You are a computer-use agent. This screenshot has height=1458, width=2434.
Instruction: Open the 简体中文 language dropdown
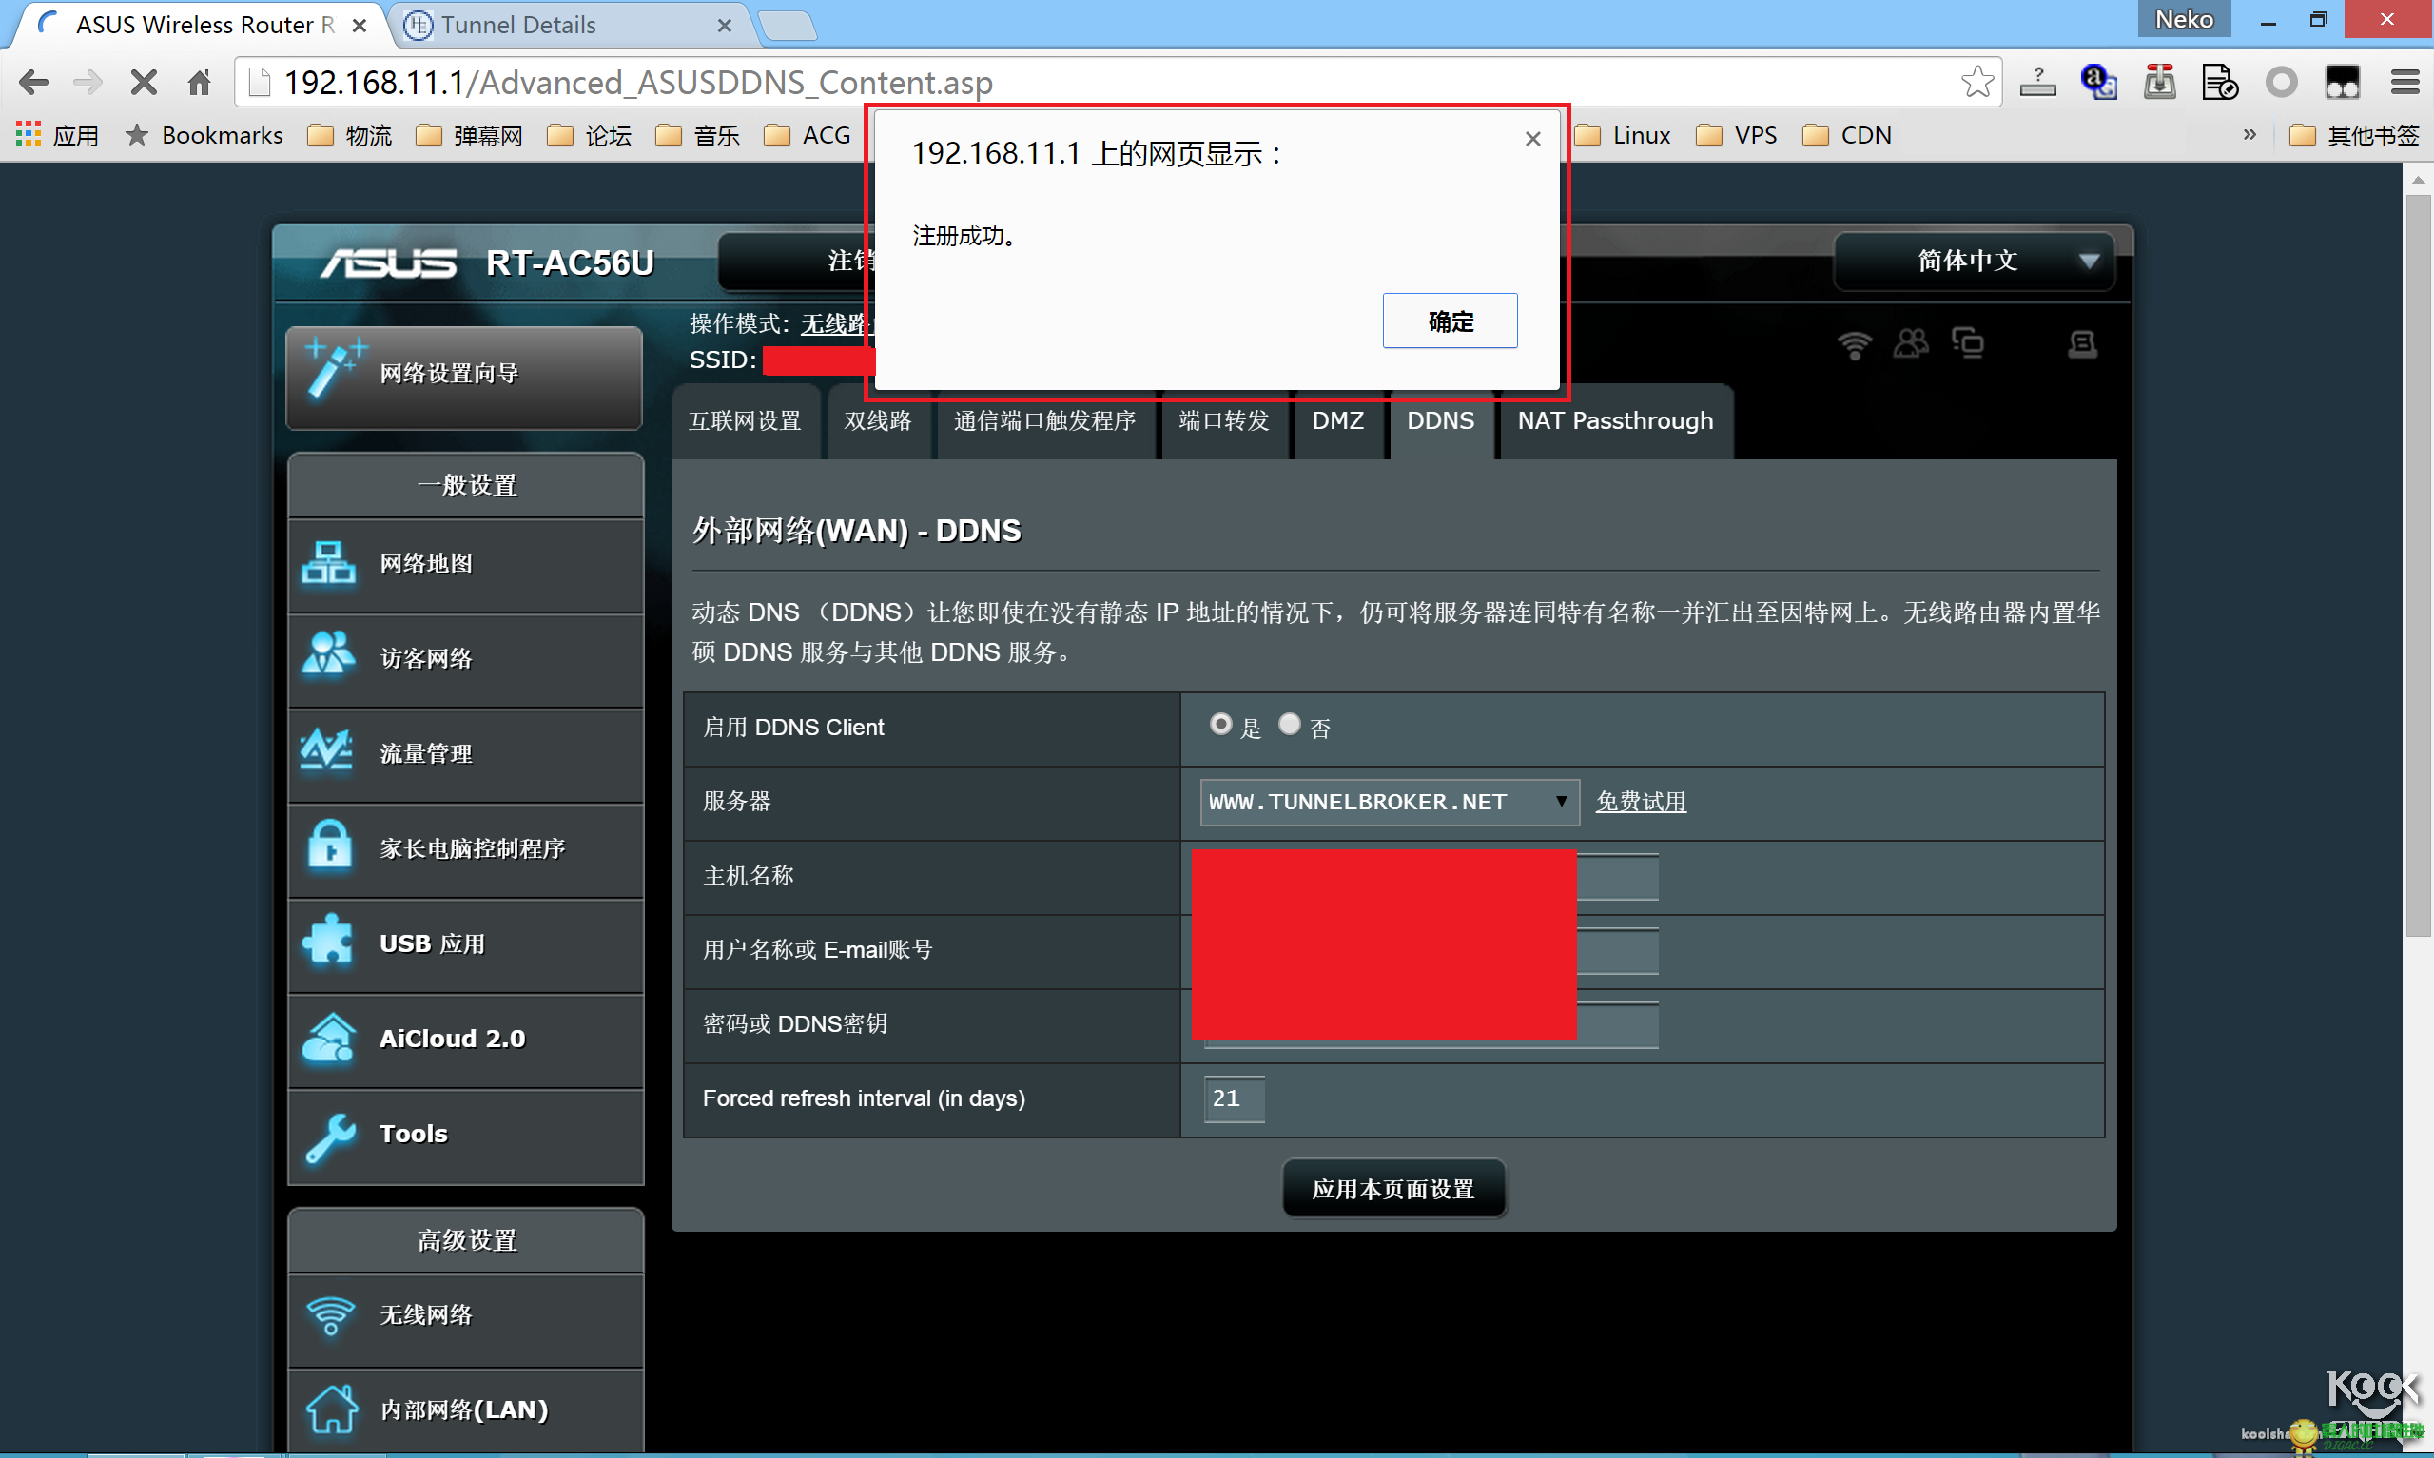[1974, 262]
